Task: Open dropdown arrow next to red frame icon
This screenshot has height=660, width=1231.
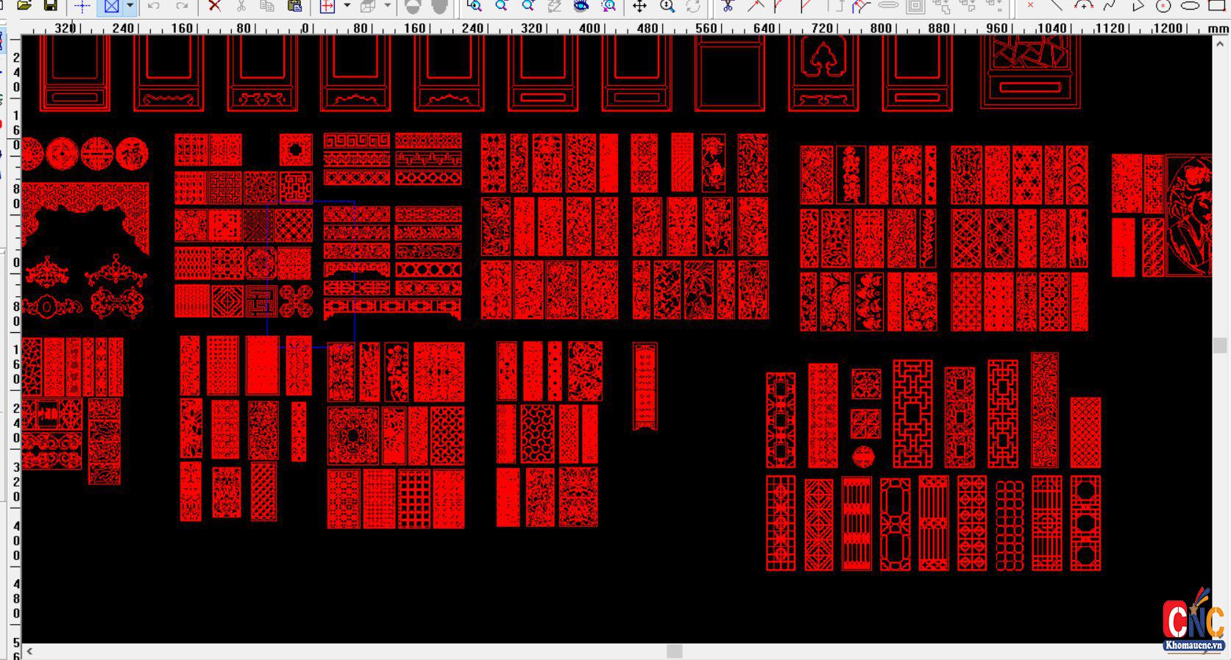Action: point(347,7)
